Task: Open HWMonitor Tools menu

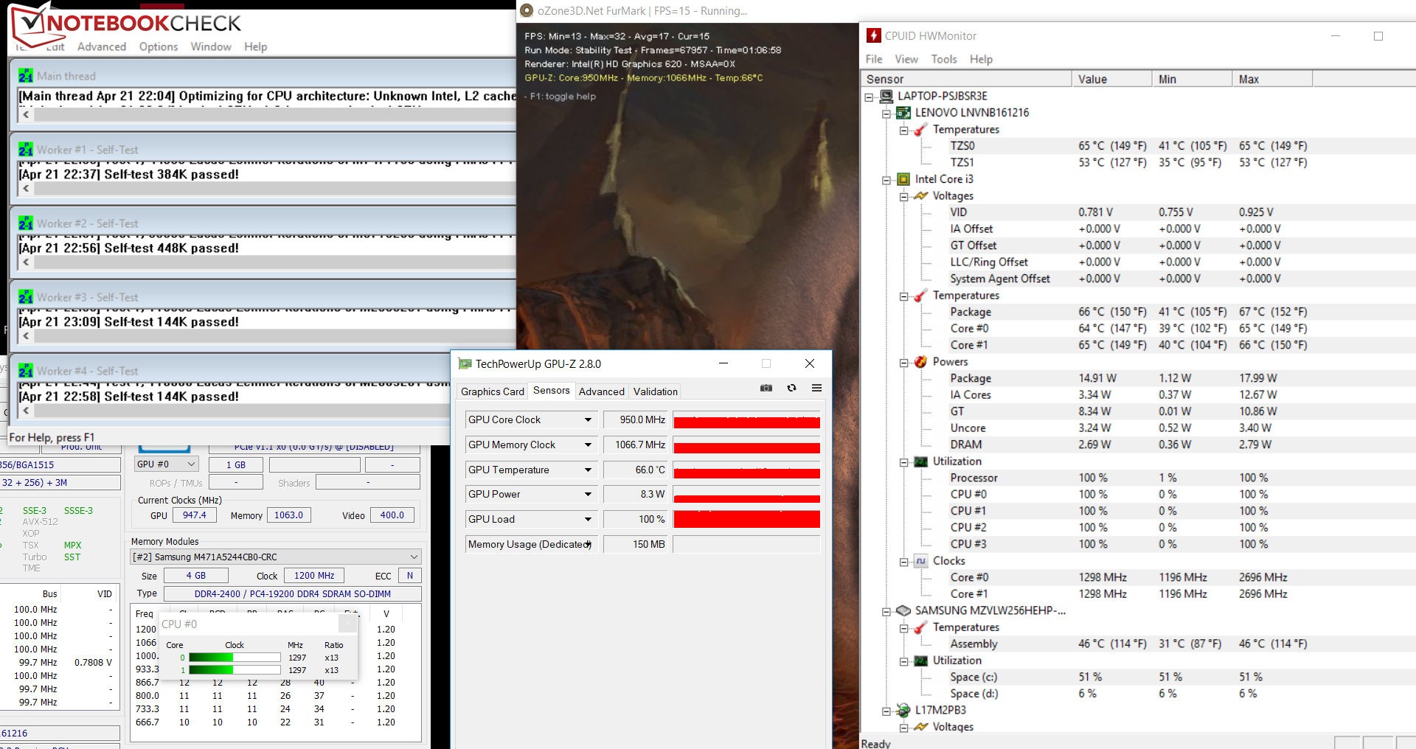Action: coord(944,59)
